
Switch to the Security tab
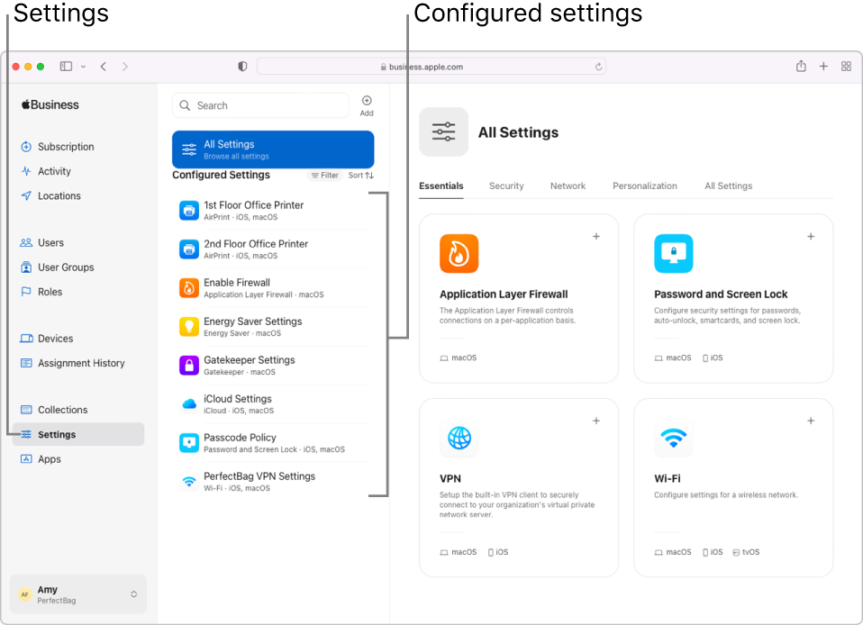pyautogui.click(x=506, y=186)
